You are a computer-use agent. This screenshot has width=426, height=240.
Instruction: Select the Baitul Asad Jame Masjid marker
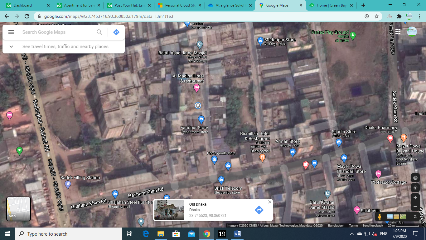tap(200, 44)
